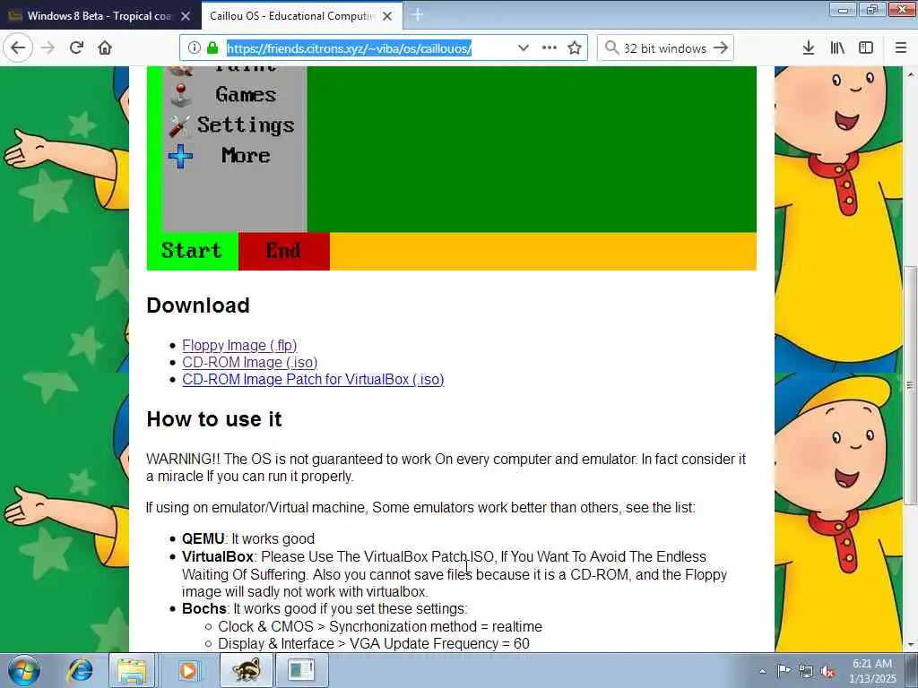Click the bold 'VirtualBox' list entry
Viewport: 918px width, 688px height.
217,556
